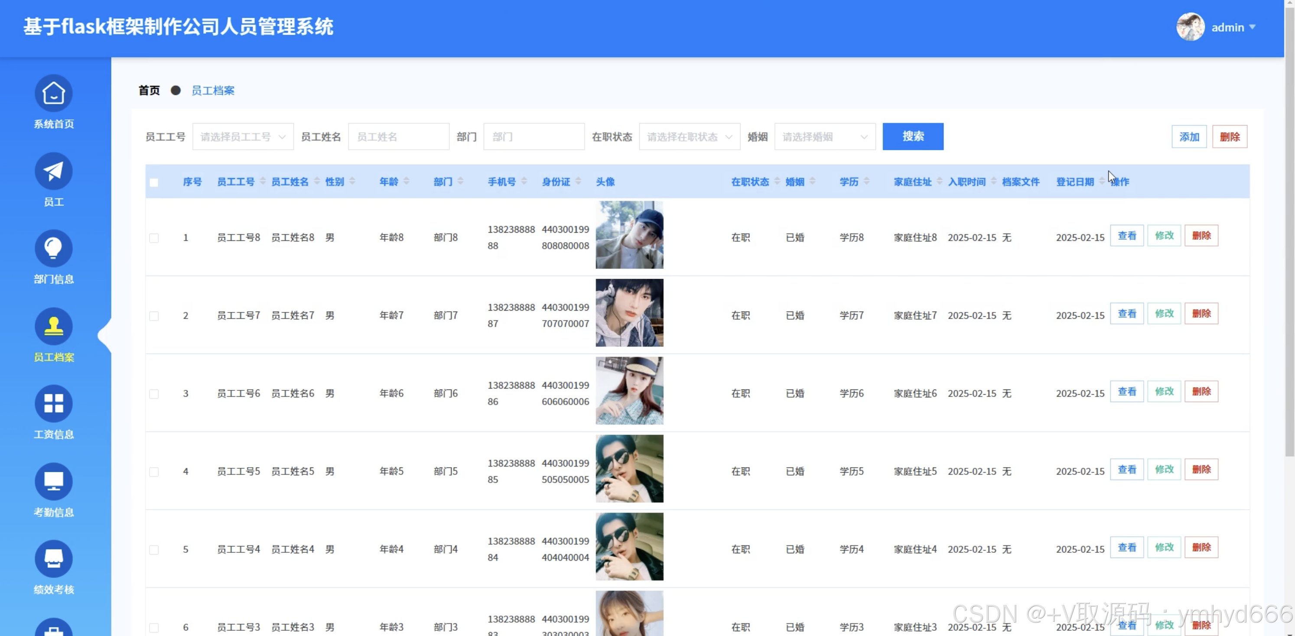Open the 系统首页 house icon
This screenshot has width=1295, height=636.
coord(53,94)
